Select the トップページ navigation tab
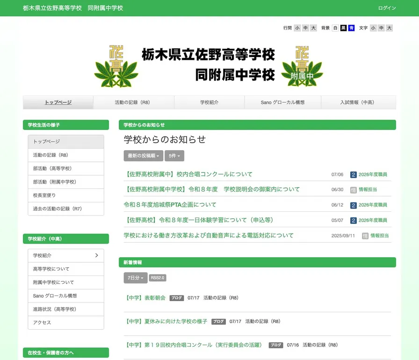This screenshot has height=360, width=419. pyautogui.click(x=58, y=102)
